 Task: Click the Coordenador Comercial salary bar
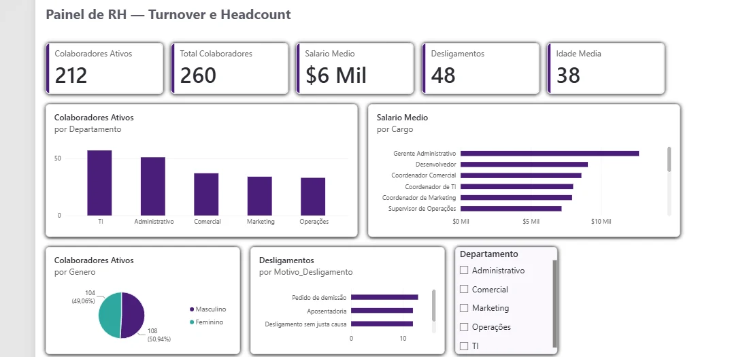[521, 175]
